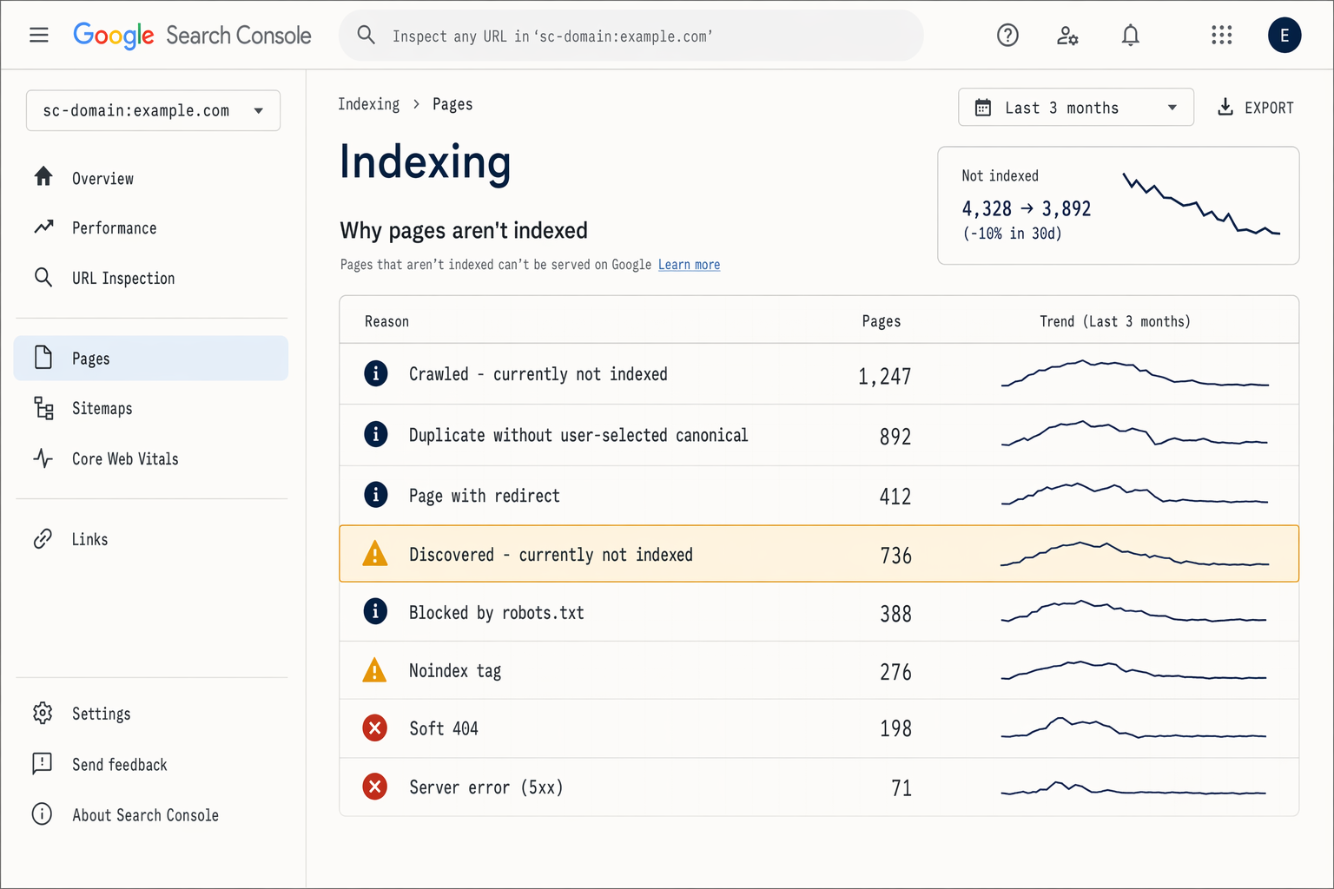Click the Export download icon
This screenshot has width=1334, height=889.
(1225, 107)
